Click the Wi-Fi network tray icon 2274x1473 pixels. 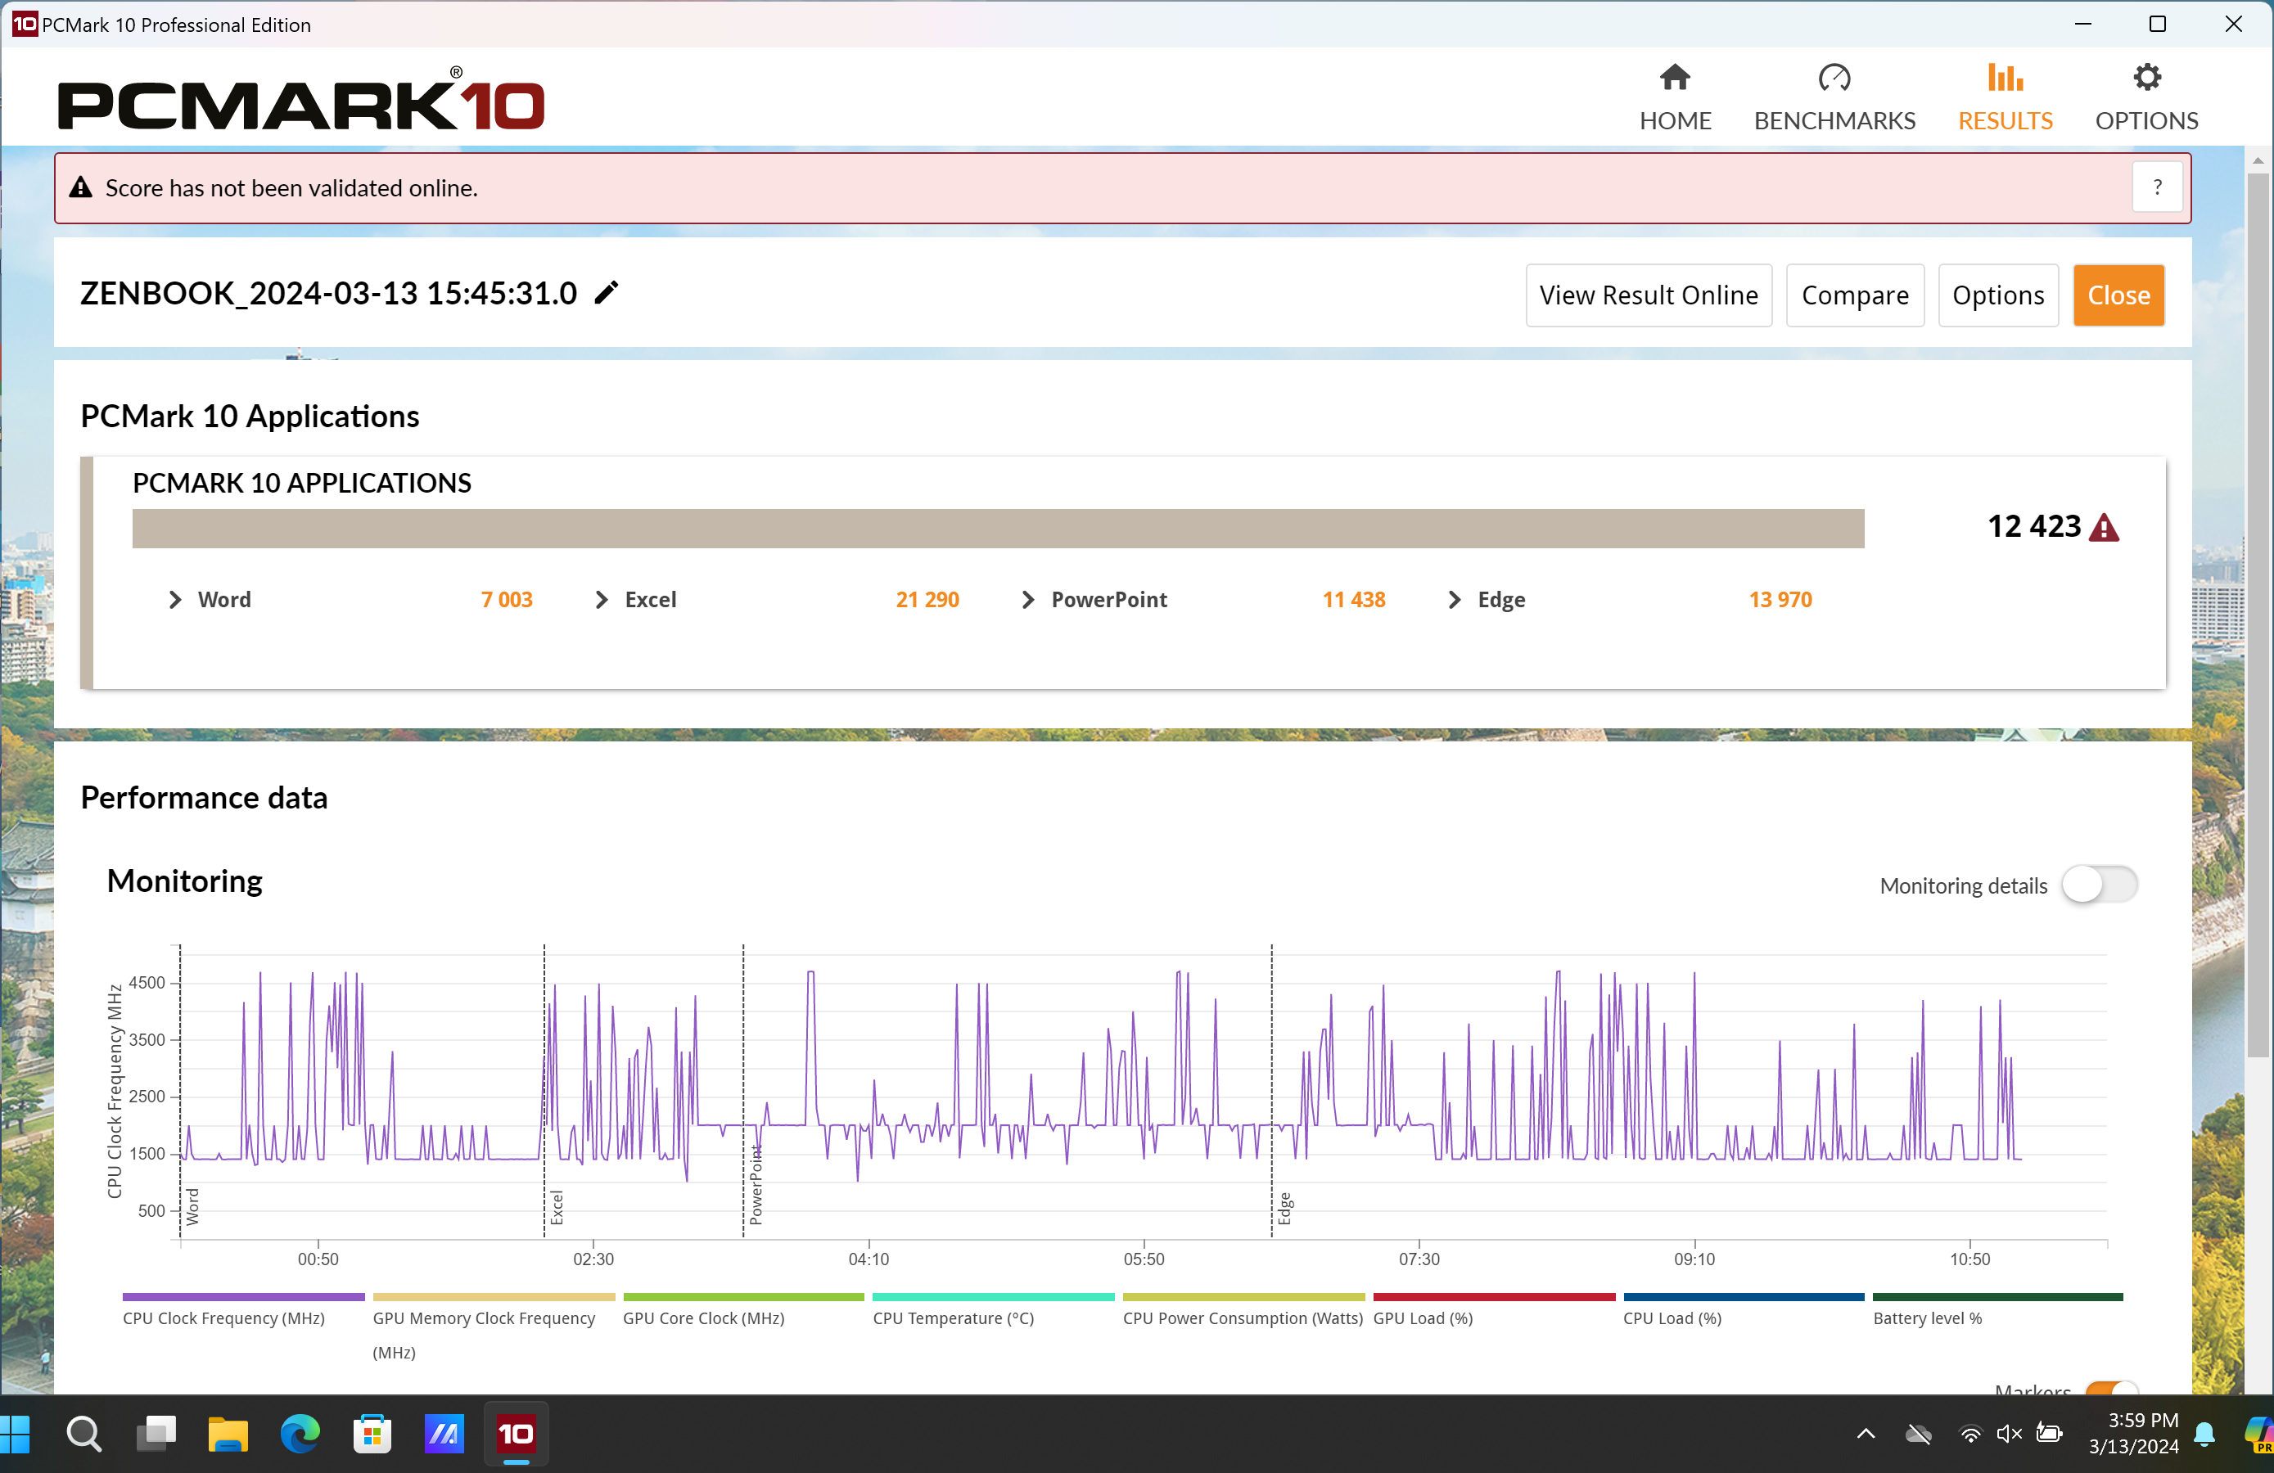tap(1969, 1434)
